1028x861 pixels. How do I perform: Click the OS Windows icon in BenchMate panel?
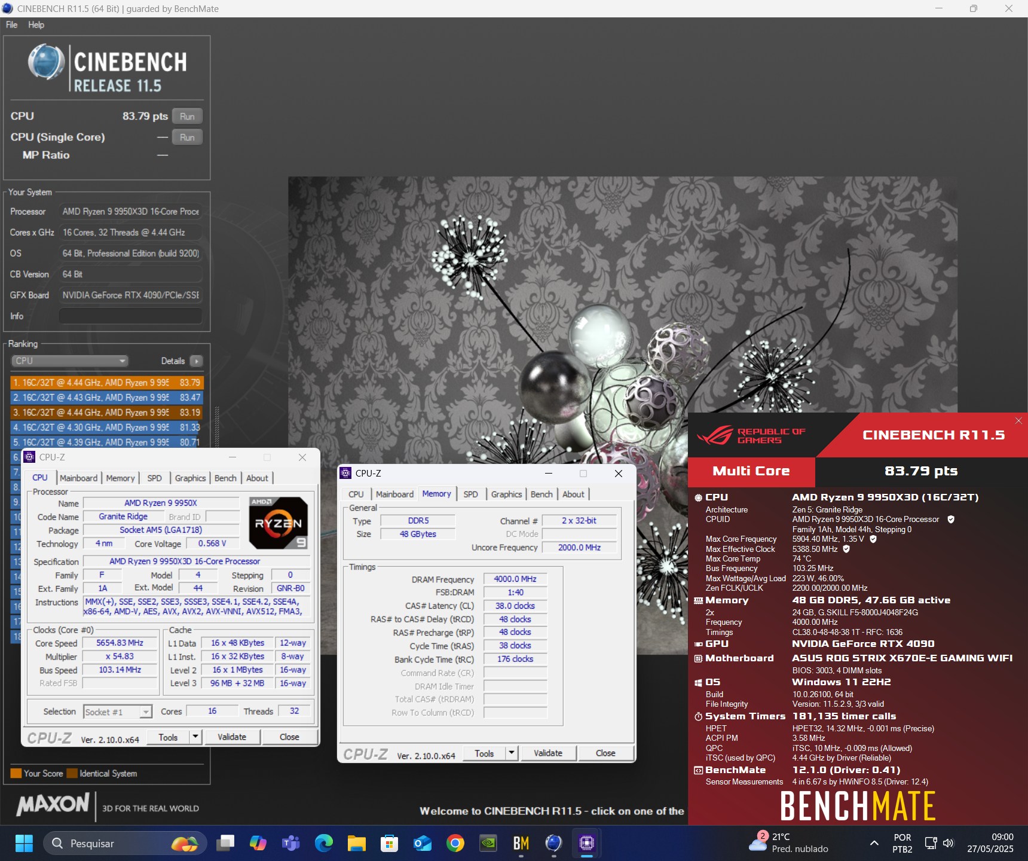point(698,682)
